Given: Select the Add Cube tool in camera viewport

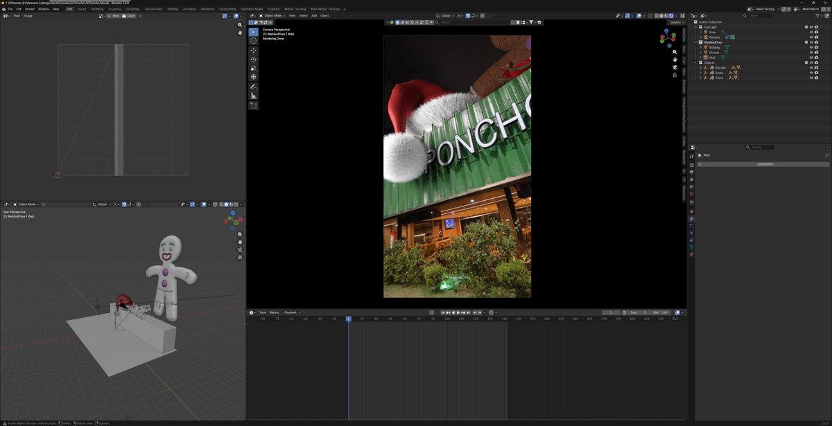Looking at the screenshot, I should pyautogui.click(x=254, y=105).
